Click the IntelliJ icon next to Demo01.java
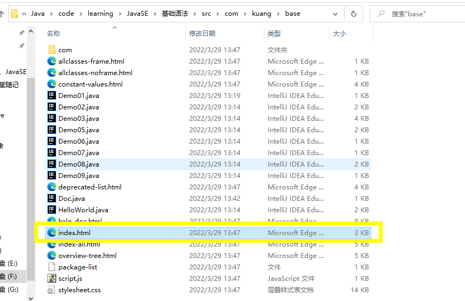This screenshot has width=465, height=301. pyautogui.click(x=52, y=95)
